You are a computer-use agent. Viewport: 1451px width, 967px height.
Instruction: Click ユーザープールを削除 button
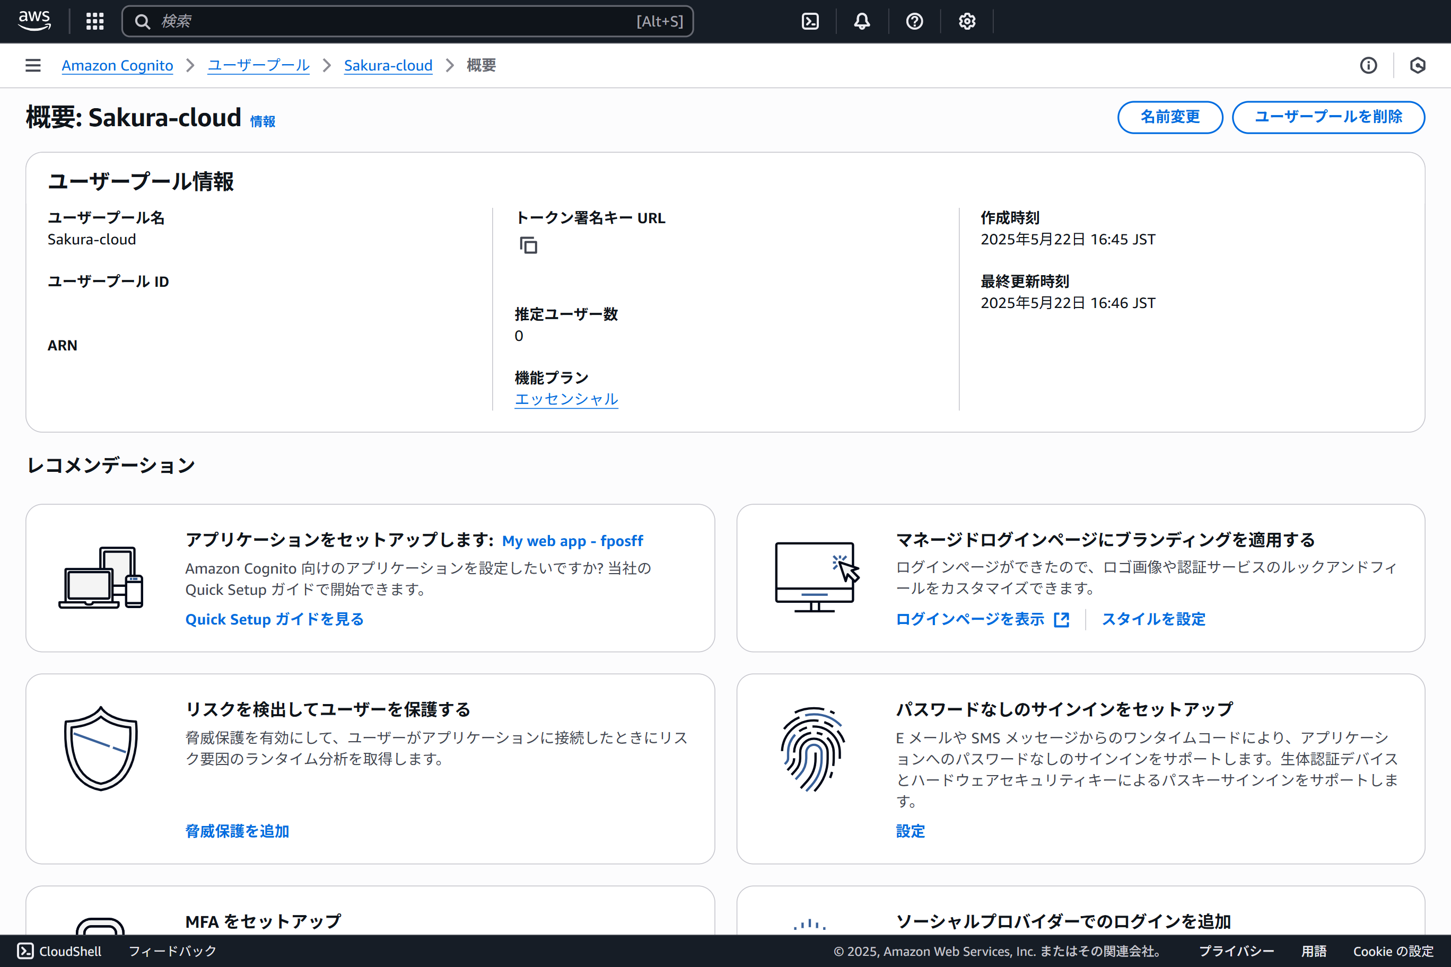pos(1328,117)
